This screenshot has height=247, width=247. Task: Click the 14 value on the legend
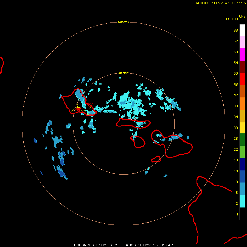[x=236, y=171]
